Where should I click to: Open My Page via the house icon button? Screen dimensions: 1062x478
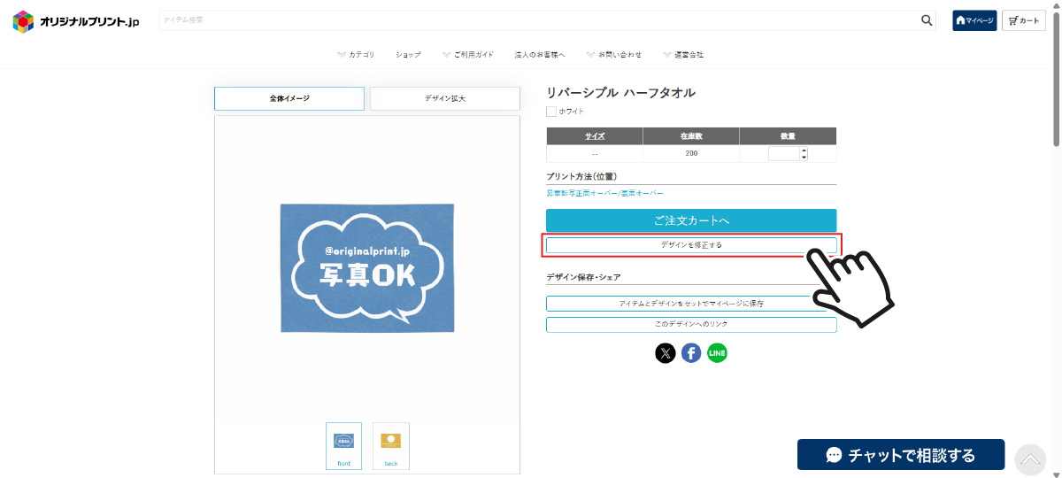pos(974,20)
